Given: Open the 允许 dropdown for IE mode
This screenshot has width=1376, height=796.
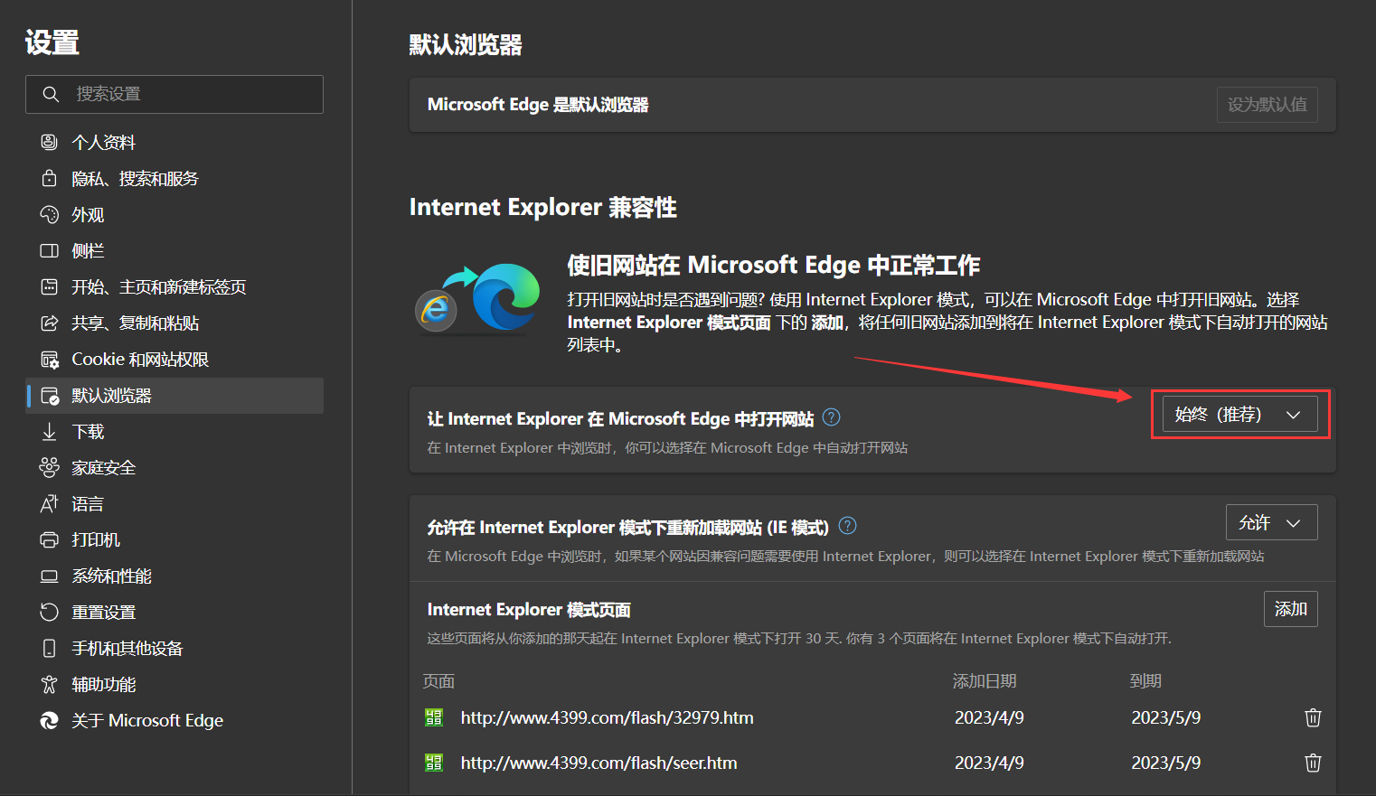Looking at the screenshot, I should (x=1271, y=522).
